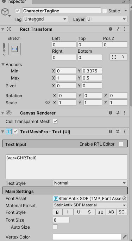Open the anchor presets stretch box
Image resolution: width=132 pixels, height=241 pixels.
coord(14,49)
